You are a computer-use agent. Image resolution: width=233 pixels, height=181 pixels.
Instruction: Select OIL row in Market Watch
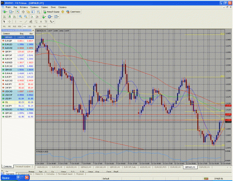point(18,102)
